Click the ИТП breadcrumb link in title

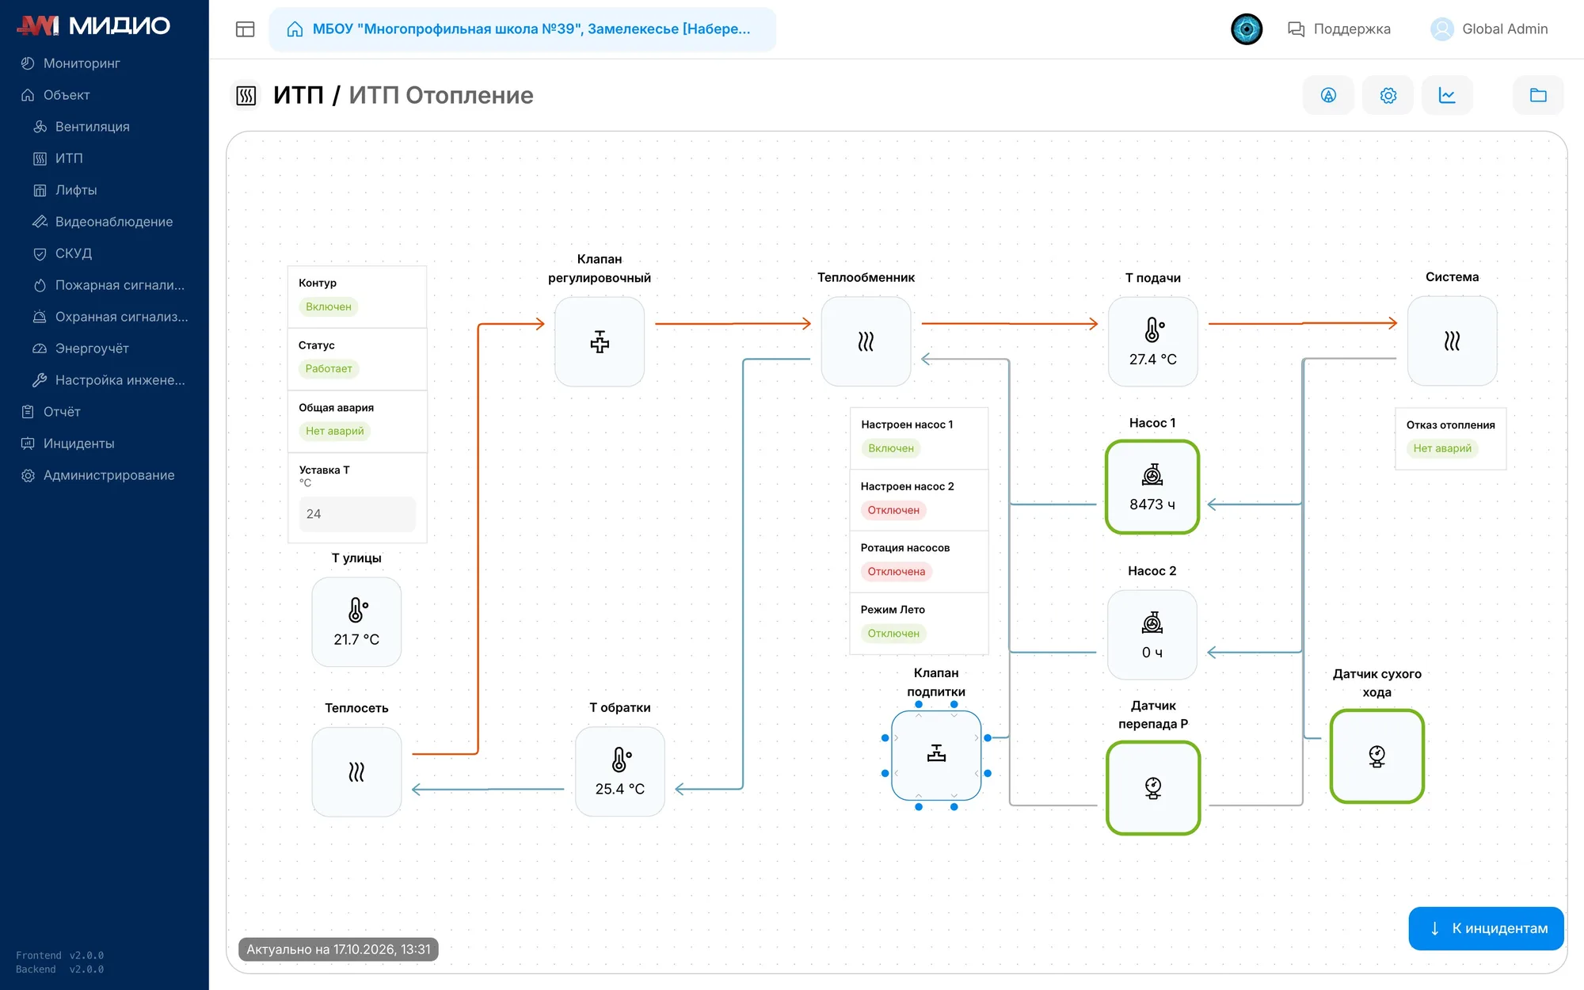tap(299, 95)
